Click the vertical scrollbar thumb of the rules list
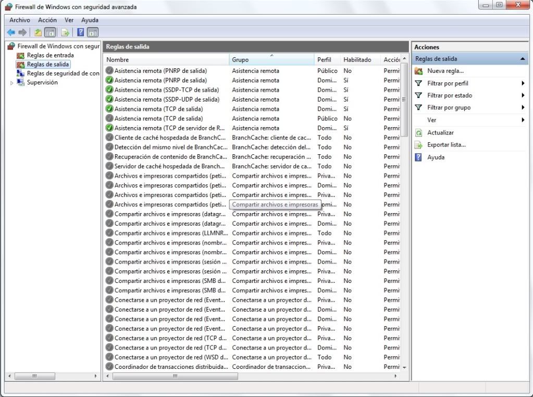 [x=404, y=99]
